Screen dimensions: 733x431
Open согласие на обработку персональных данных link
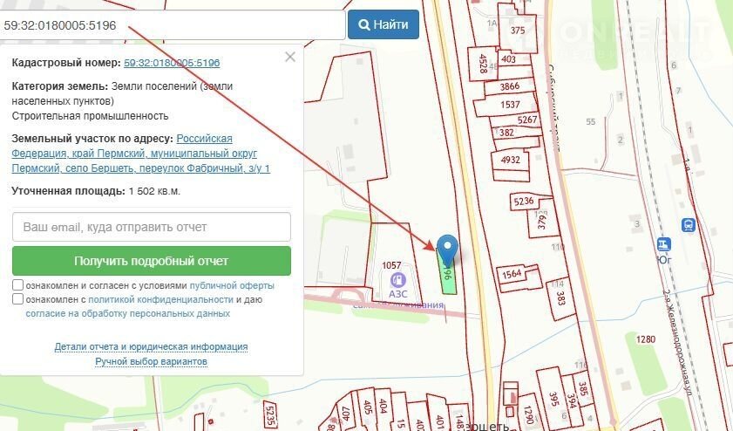[127, 312]
